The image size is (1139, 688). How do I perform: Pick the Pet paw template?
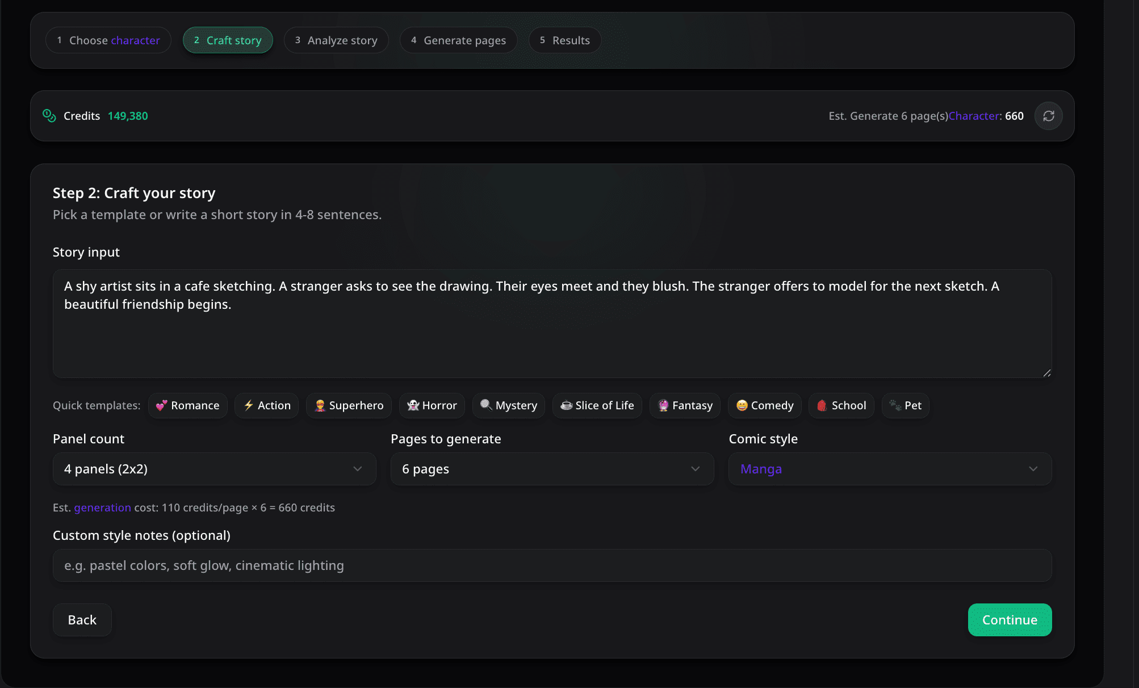(x=905, y=405)
